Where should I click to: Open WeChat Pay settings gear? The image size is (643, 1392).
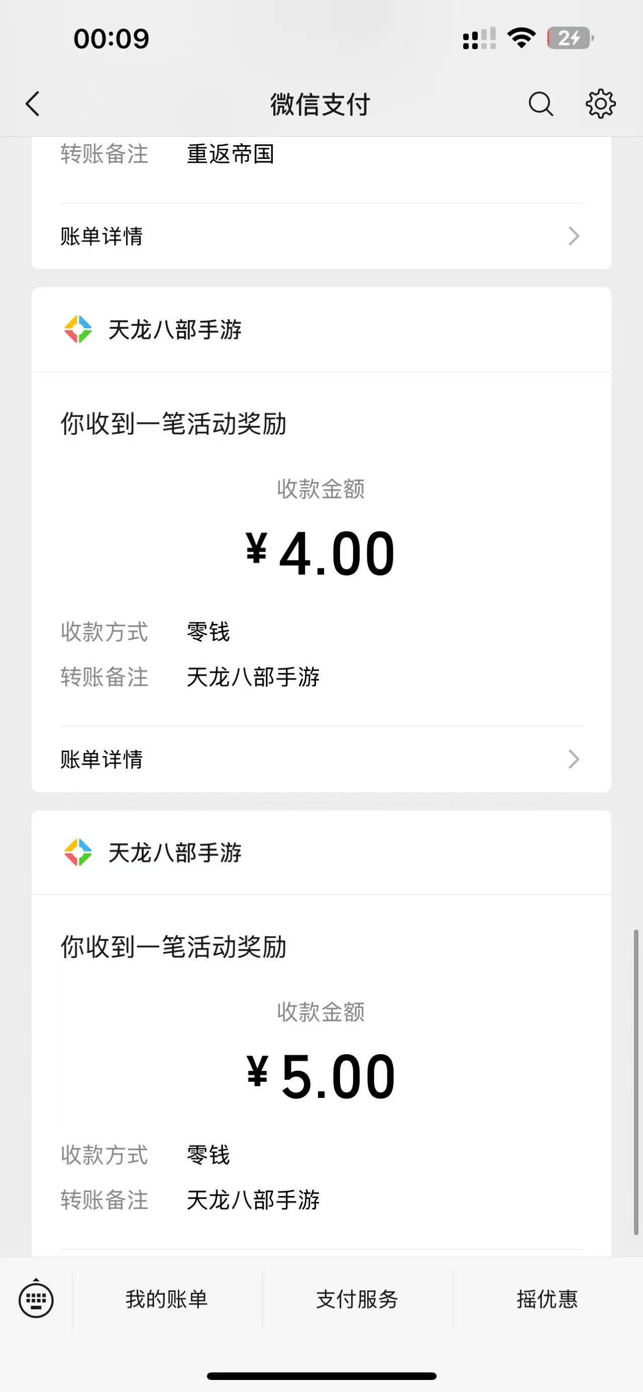point(600,104)
